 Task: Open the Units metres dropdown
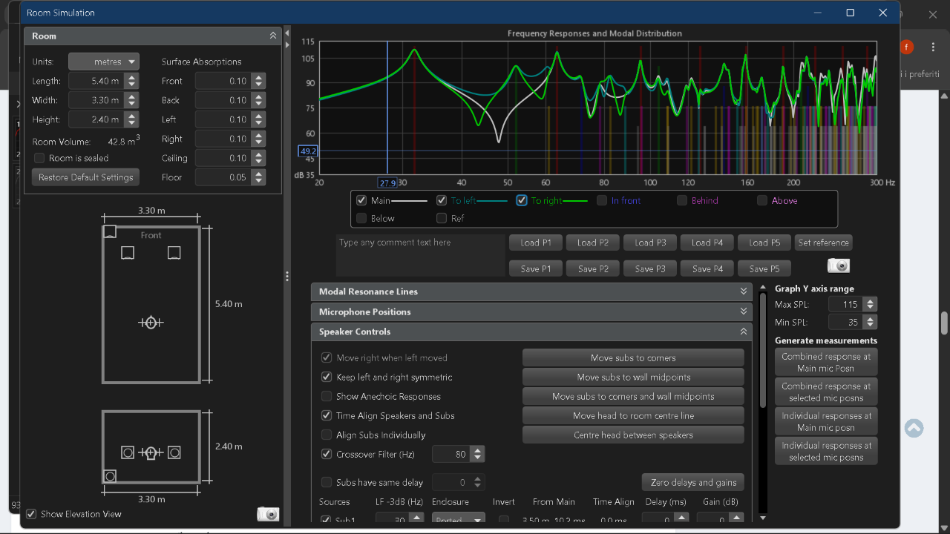[x=103, y=62]
